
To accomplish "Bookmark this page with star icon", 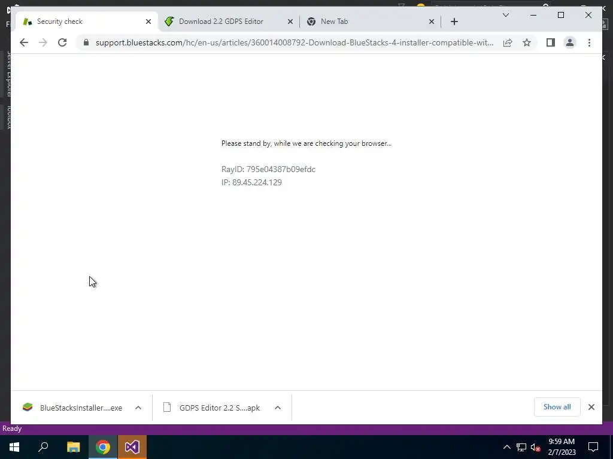I will point(527,42).
